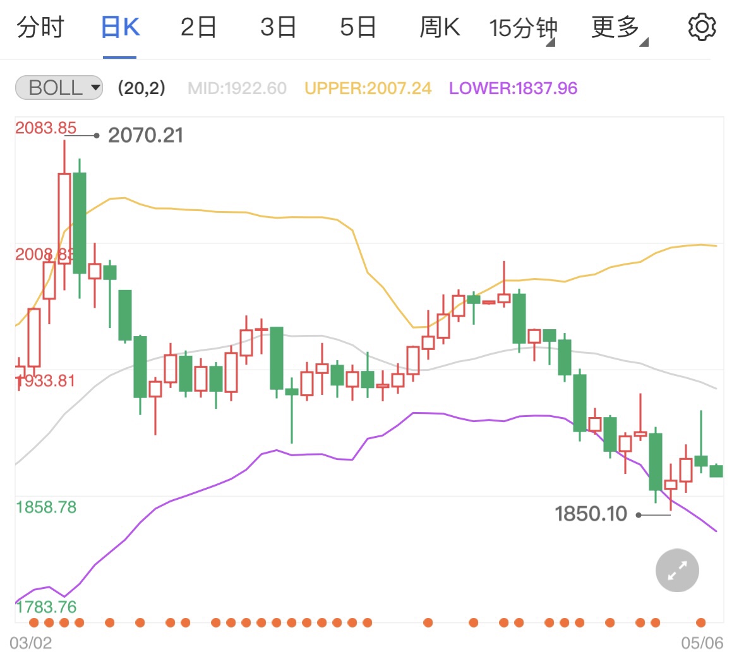Click the 1933.81 axis label
The height and width of the screenshot is (654, 739).
(45, 380)
